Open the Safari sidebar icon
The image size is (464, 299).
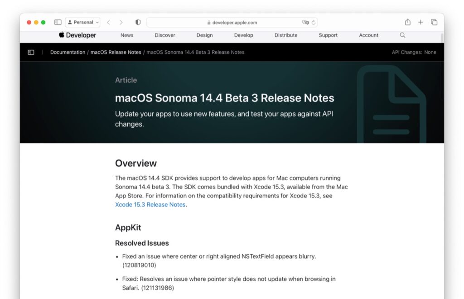[x=58, y=22]
